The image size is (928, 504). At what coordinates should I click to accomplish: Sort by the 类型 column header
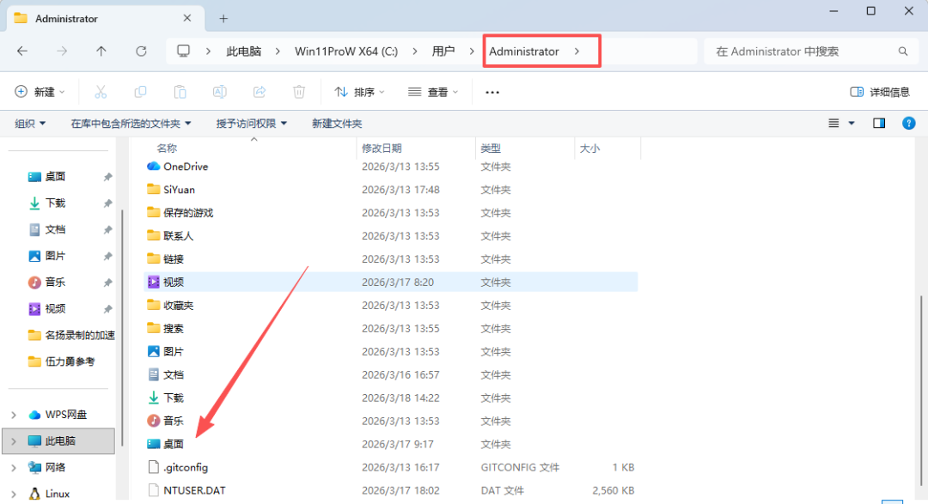[491, 148]
